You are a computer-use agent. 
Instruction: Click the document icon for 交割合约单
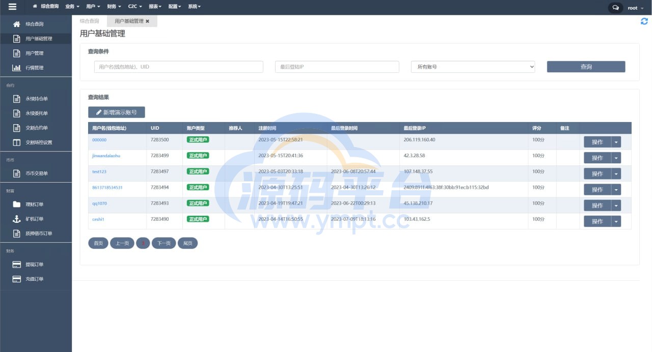(x=17, y=128)
